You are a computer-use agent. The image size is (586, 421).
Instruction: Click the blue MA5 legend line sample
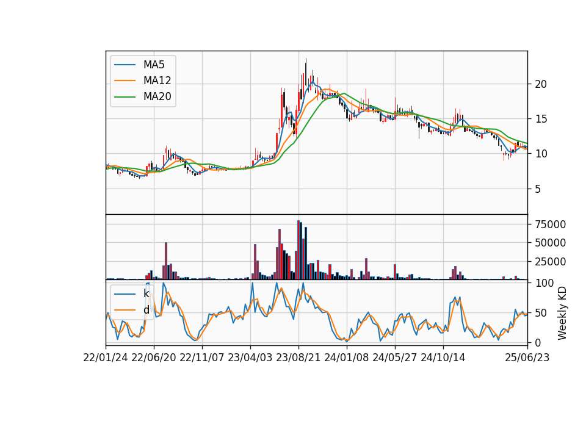(125, 65)
